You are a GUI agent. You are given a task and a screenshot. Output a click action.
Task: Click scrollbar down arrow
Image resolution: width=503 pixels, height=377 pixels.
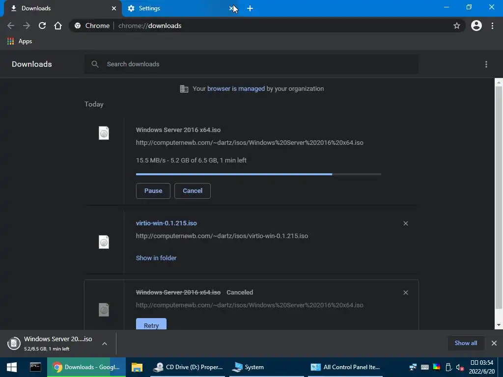499,325
